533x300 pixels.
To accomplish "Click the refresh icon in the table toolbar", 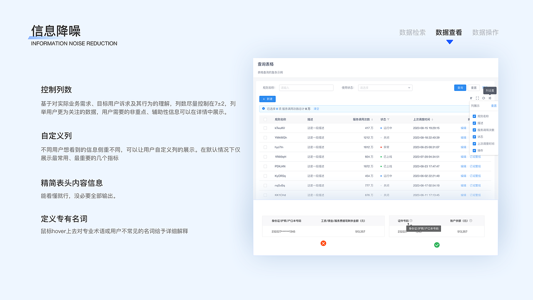I will 484,98.
